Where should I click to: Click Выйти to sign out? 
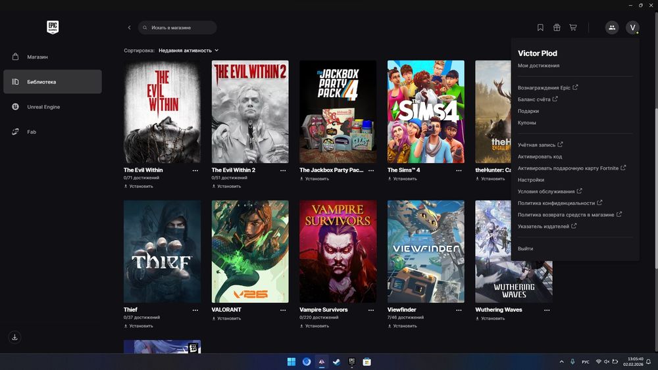525,248
